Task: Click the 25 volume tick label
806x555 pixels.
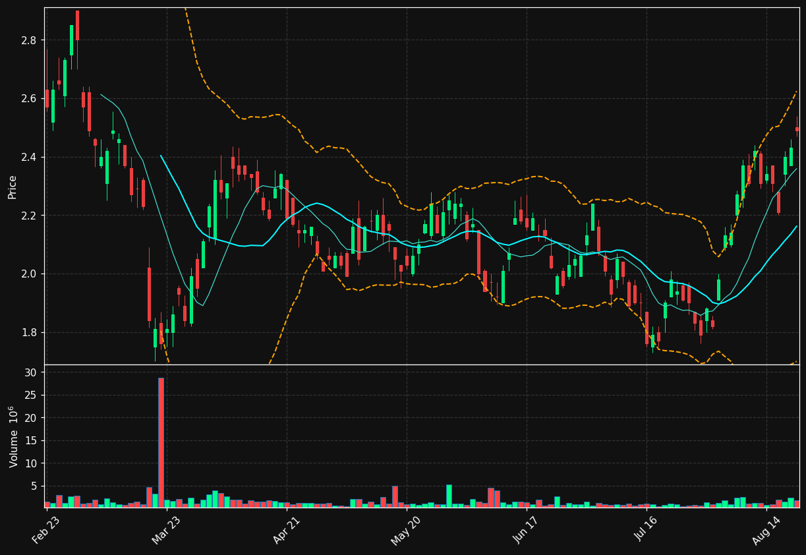Action: click(31, 395)
